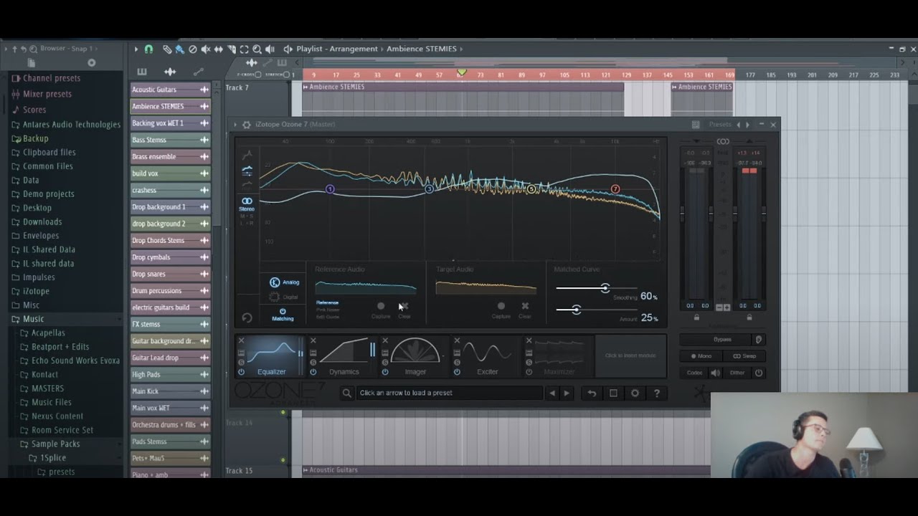The image size is (918, 516).
Task: Solo the Imager module
Action: (x=385, y=362)
